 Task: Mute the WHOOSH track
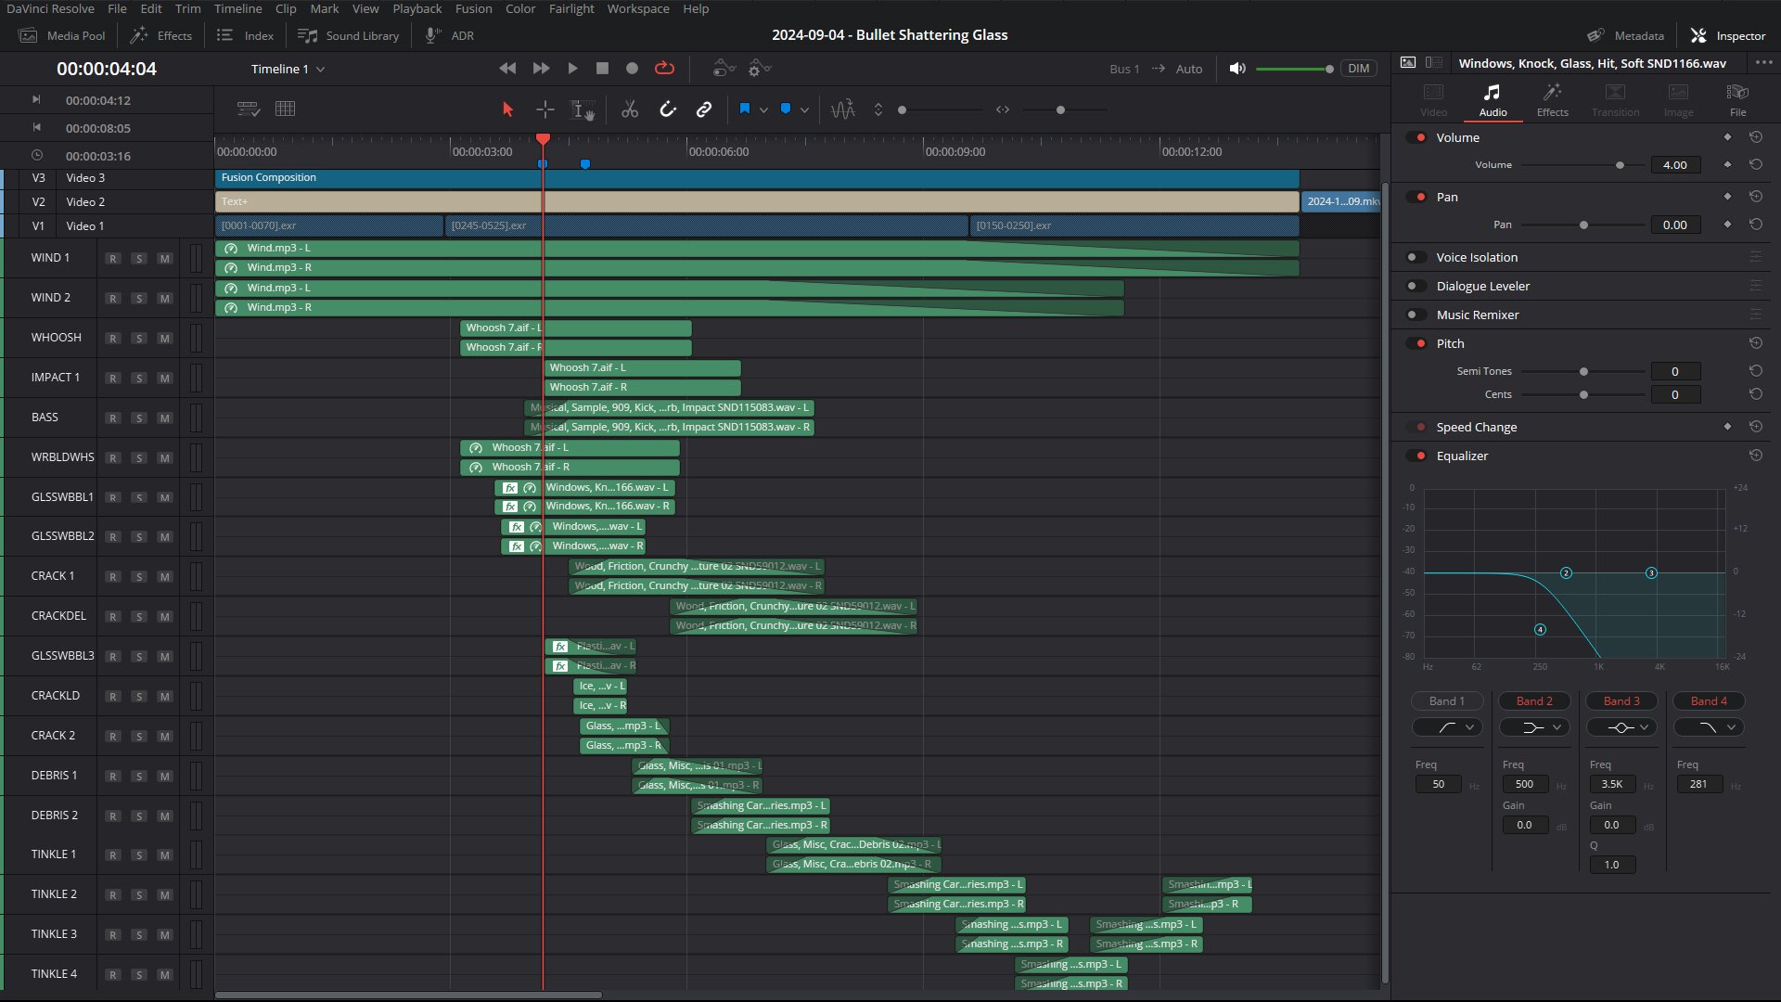click(x=164, y=339)
